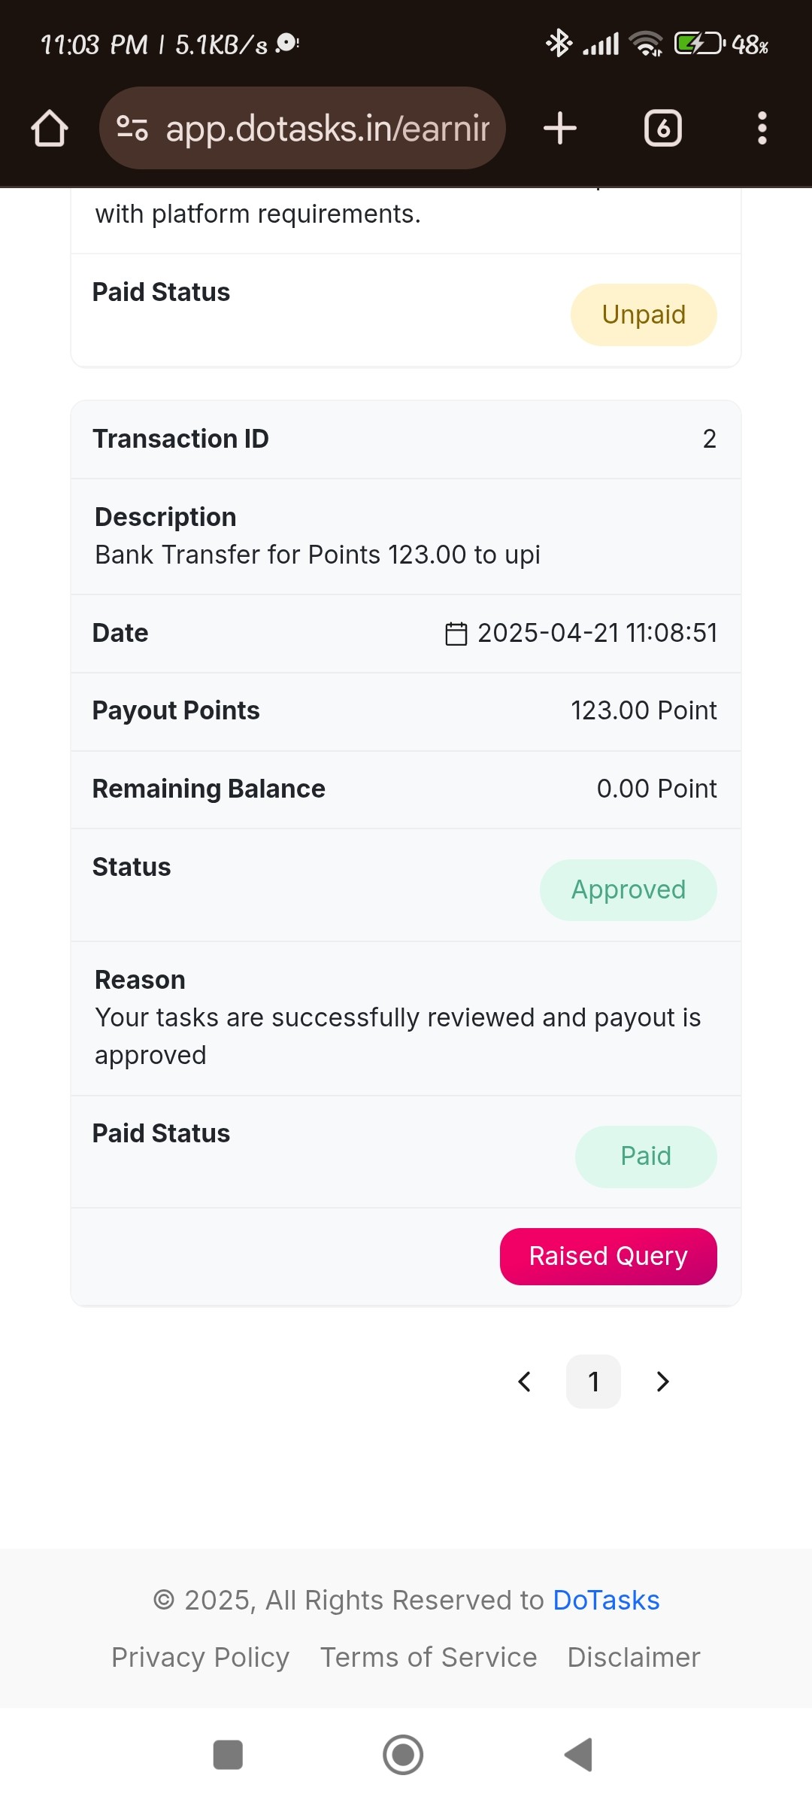
Task: Open the tab switcher showing 6 tabs
Action: click(663, 128)
